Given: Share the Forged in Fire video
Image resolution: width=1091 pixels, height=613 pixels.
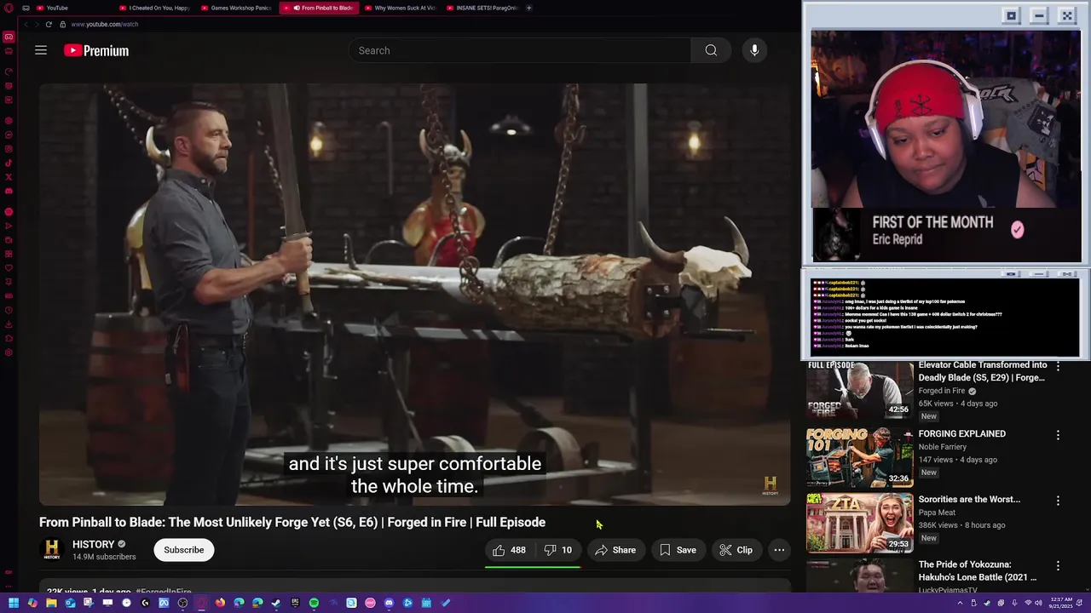Looking at the screenshot, I should point(615,550).
